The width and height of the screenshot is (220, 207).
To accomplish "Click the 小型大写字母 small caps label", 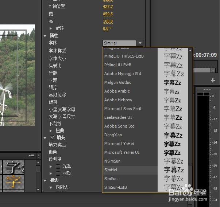I will coord(62,109).
